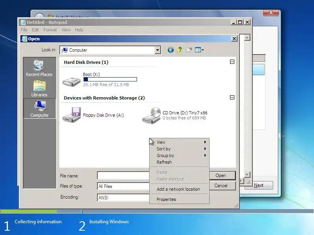Open Notepad's Edit menu
This screenshot has height=235, width=314.
point(35,30)
